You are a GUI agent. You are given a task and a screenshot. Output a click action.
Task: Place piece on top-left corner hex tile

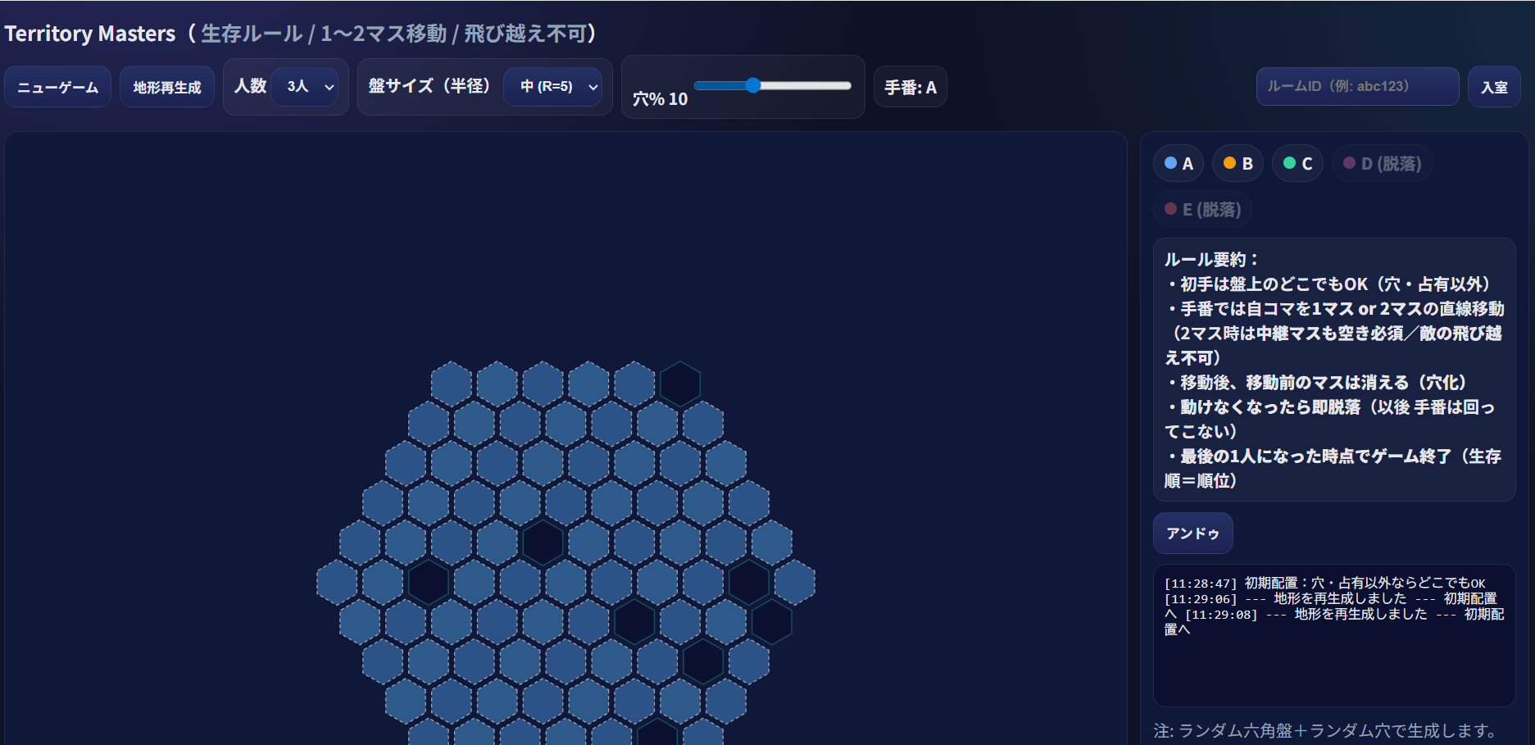tap(452, 384)
